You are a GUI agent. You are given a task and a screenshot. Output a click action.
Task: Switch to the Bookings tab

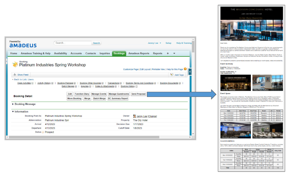(x=119, y=54)
